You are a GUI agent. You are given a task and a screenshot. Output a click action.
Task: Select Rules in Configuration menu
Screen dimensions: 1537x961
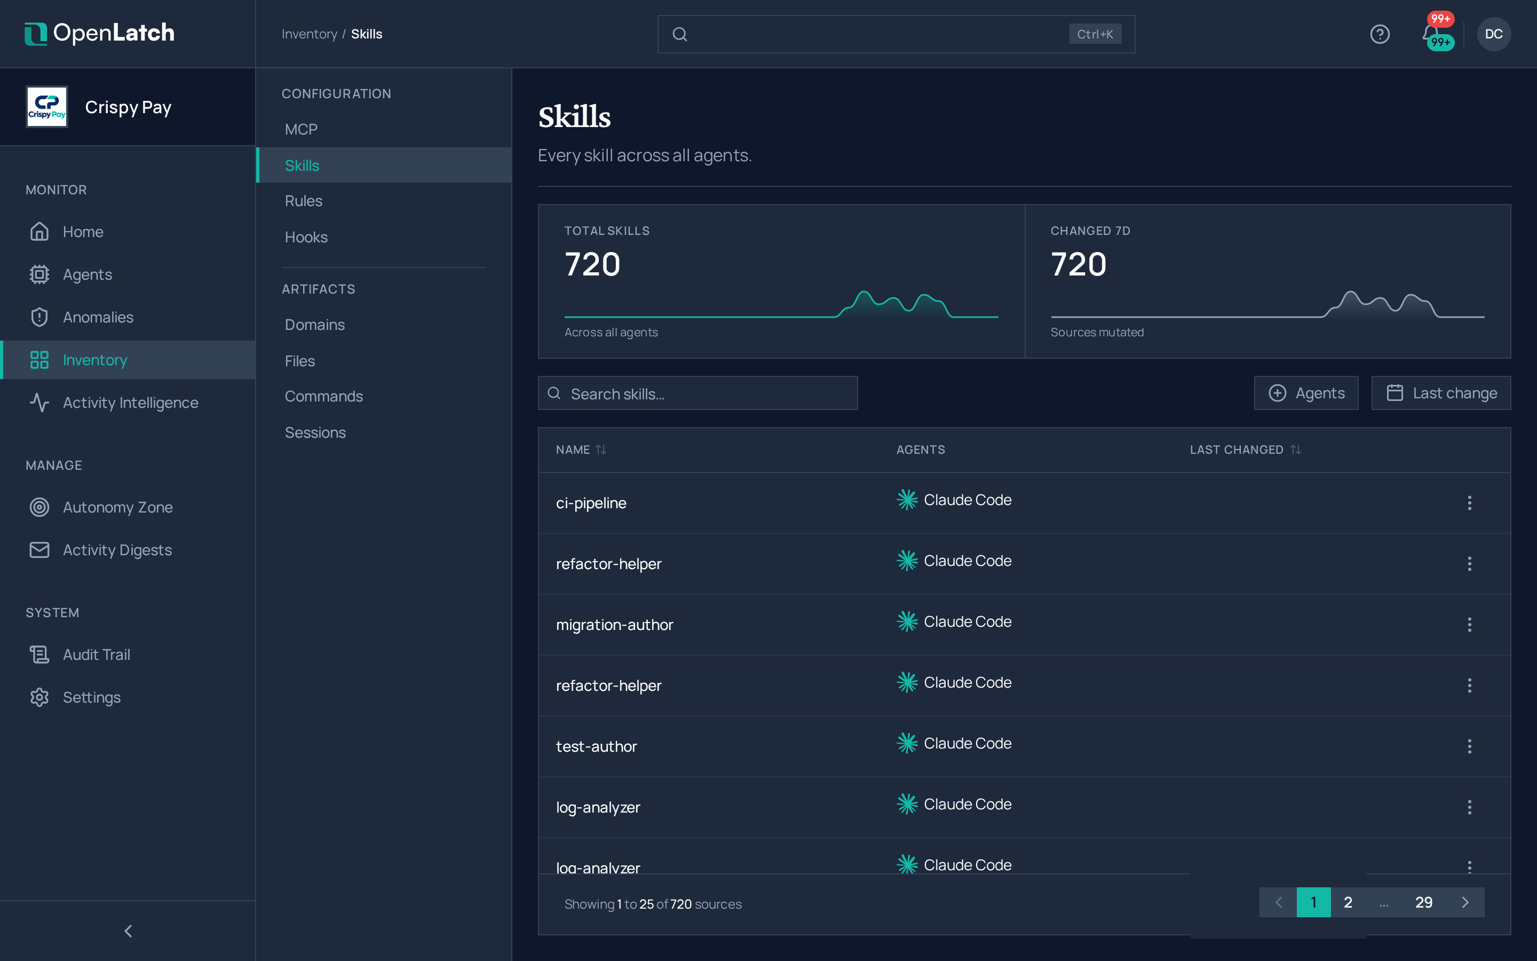point(384,201)
